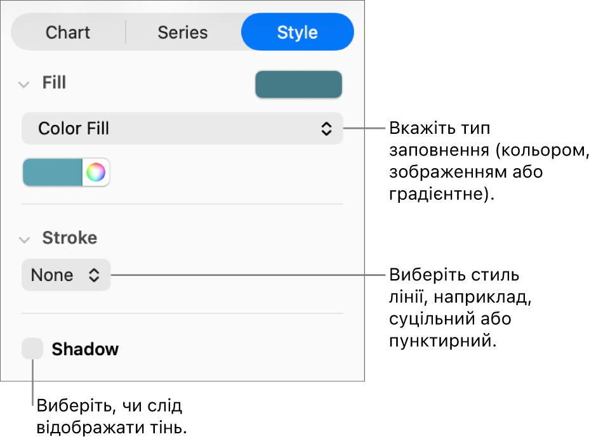The height and width of the screenshot is (439, 596).
Task: Click the Color Fill popup arrows
Action: click(x=326, y=129)
